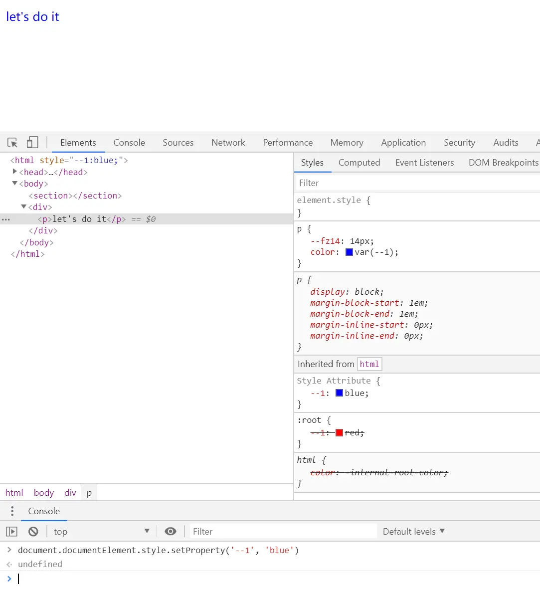Collapse the div element node

pyautogui.click(x=23, y=207)
